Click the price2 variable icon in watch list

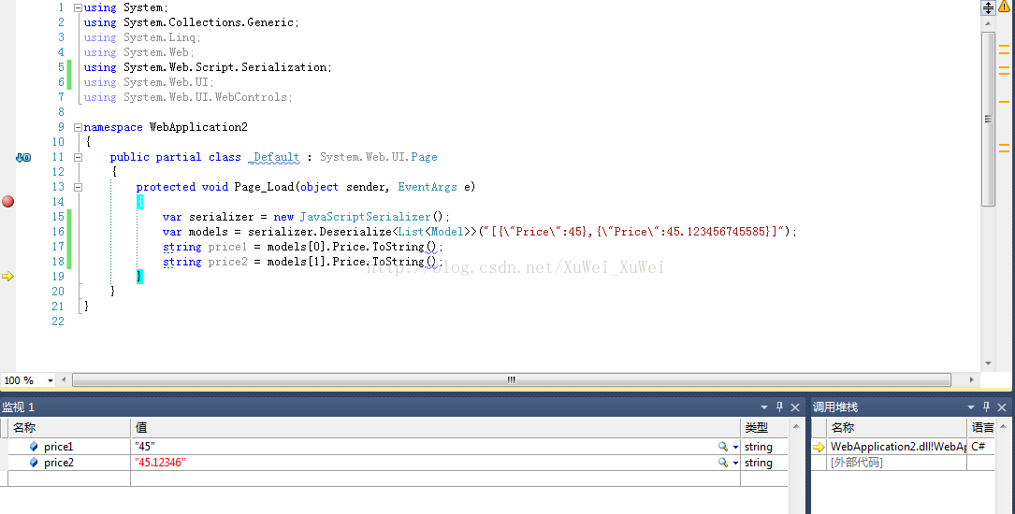34,463
